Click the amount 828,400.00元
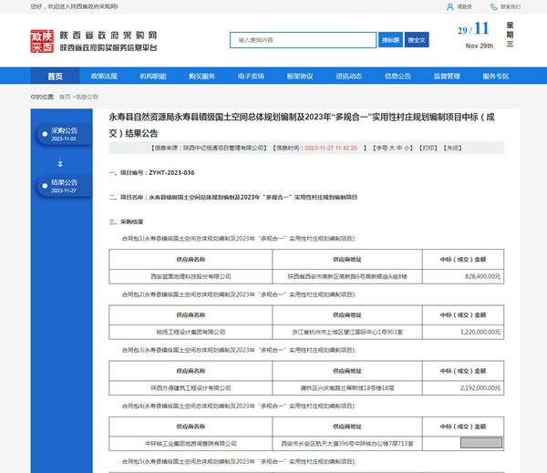 point(483,276)
